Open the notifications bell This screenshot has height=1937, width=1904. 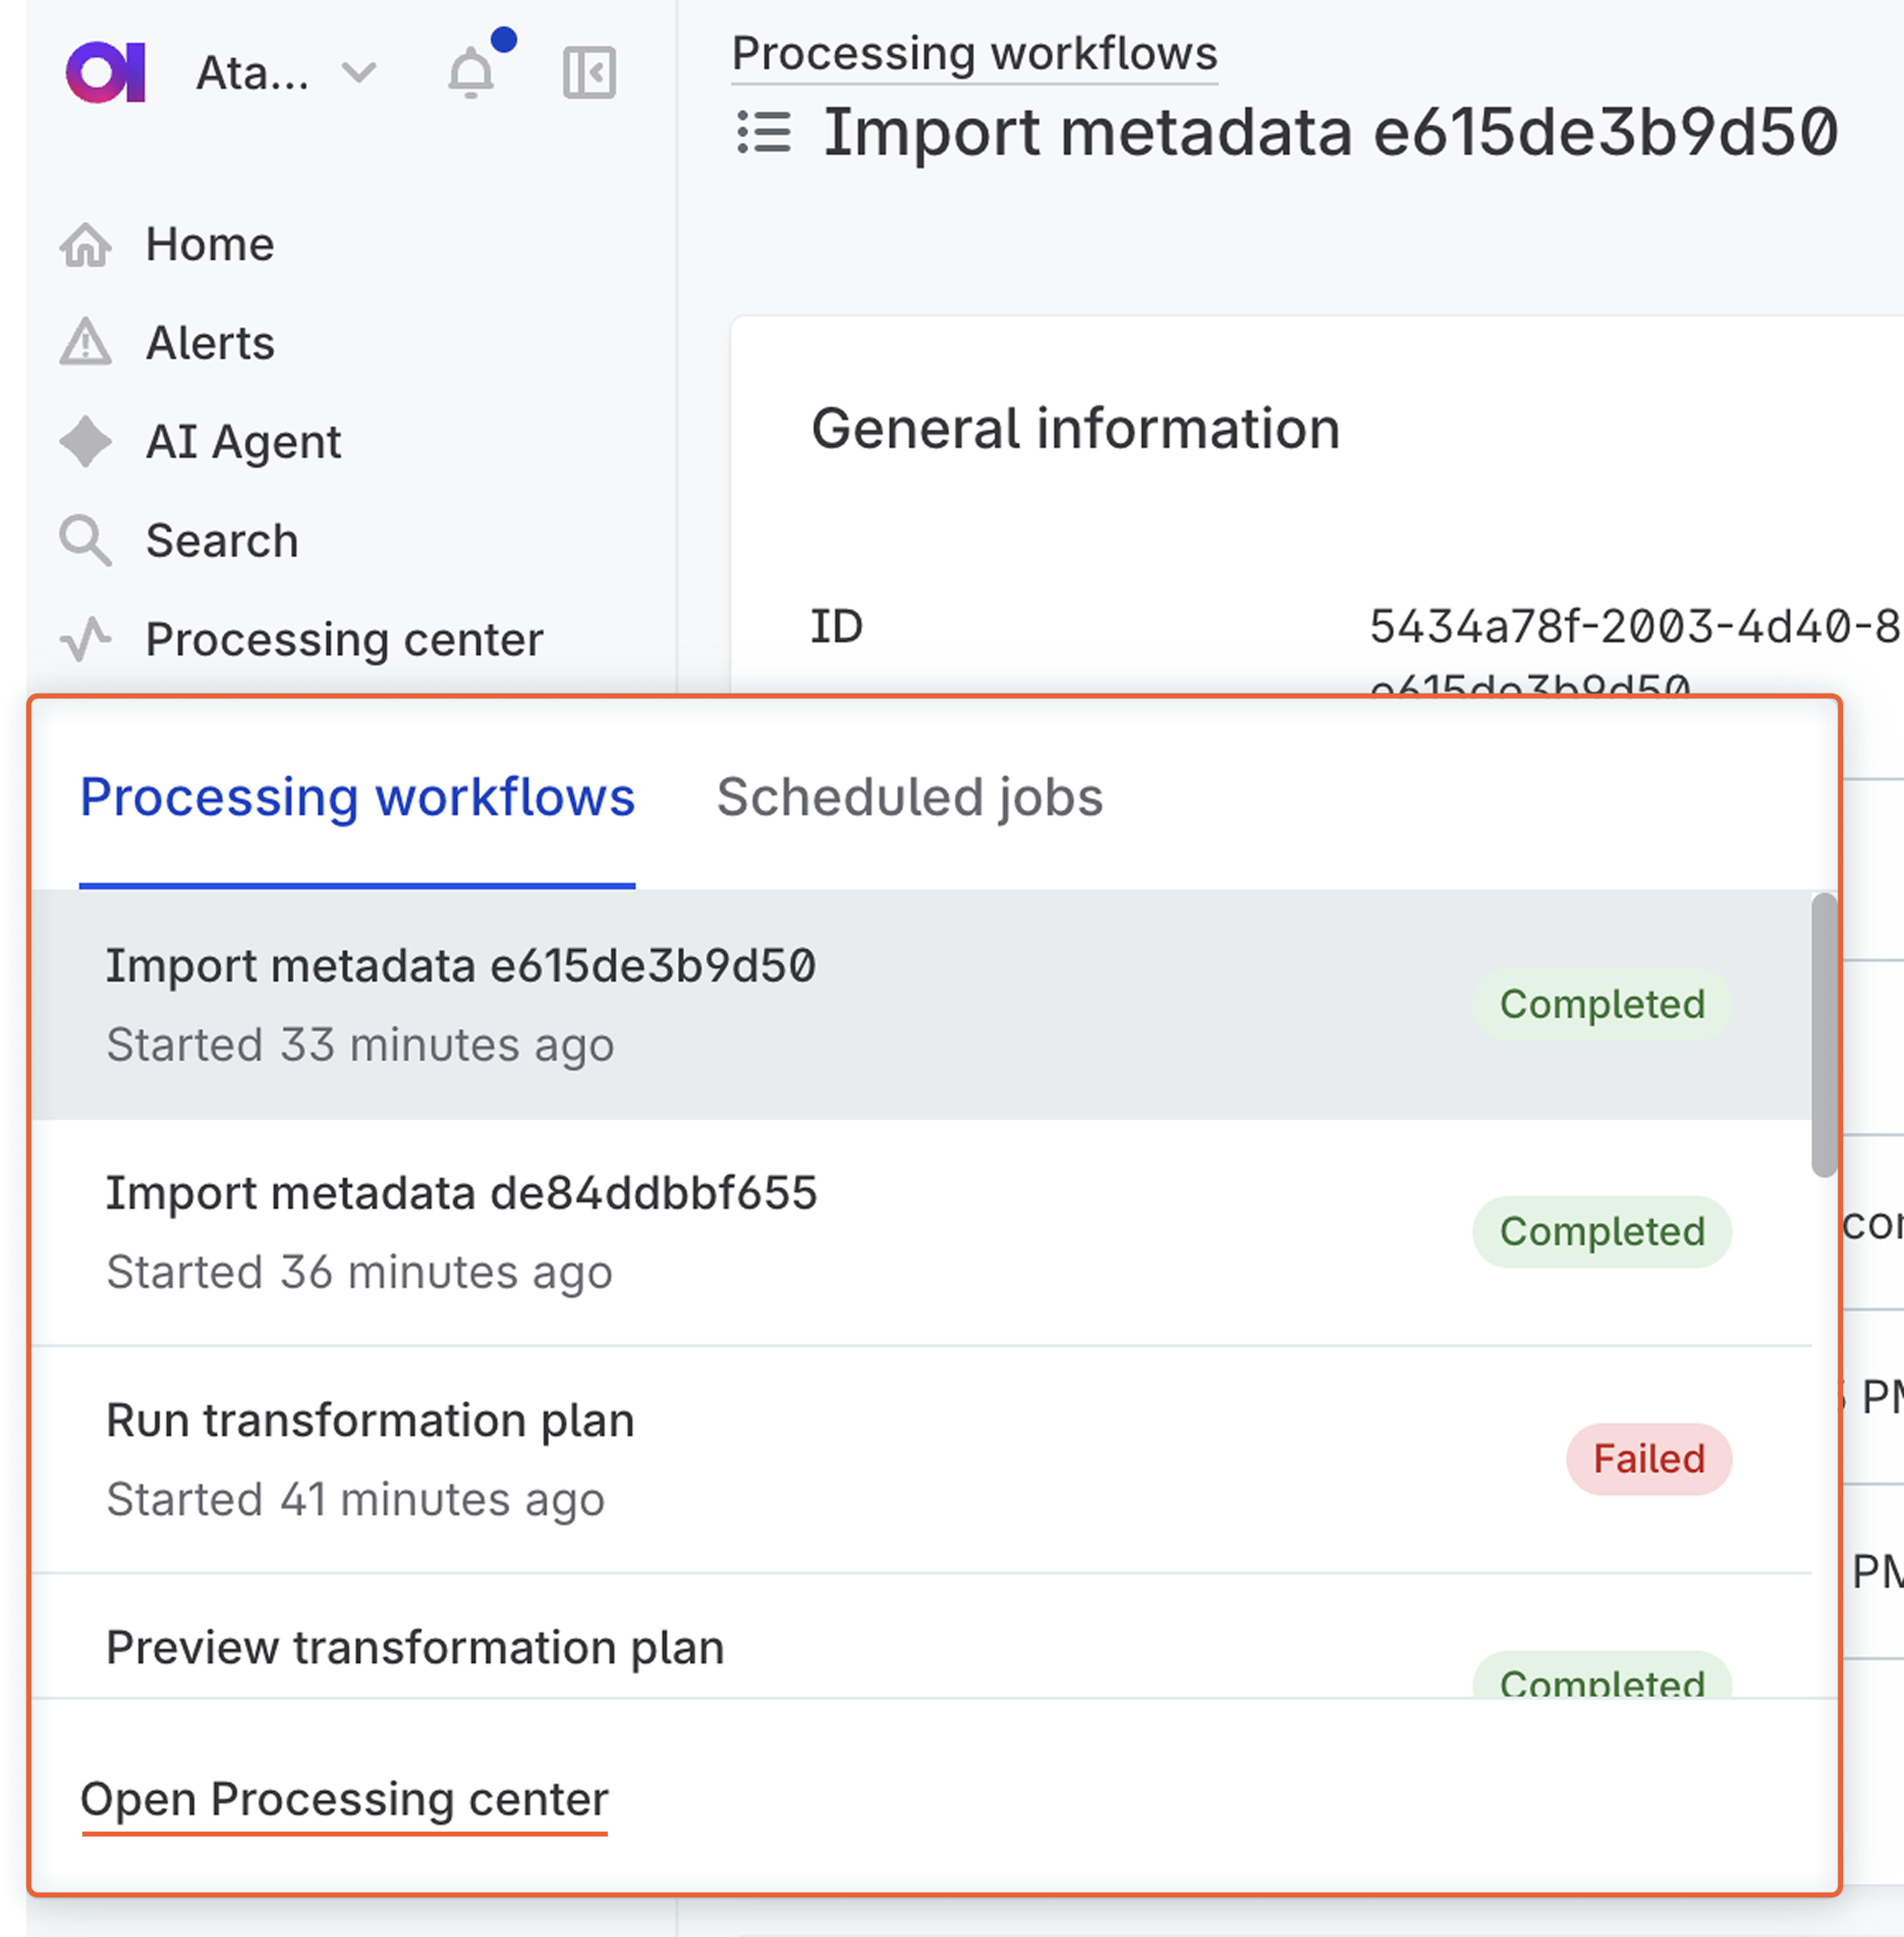tap(471, 73)
